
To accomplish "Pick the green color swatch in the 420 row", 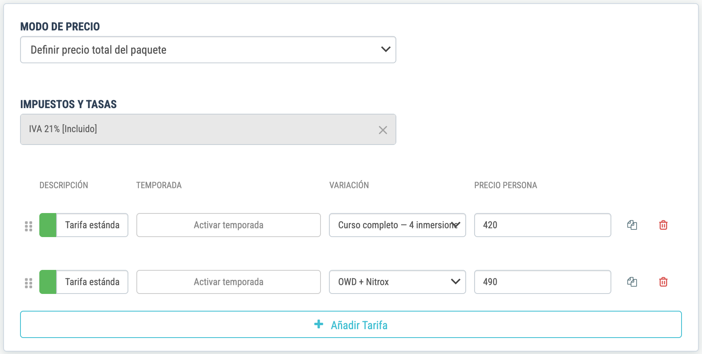I will point(48,225).
